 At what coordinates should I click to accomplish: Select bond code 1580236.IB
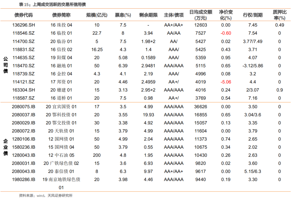(24, 147)
